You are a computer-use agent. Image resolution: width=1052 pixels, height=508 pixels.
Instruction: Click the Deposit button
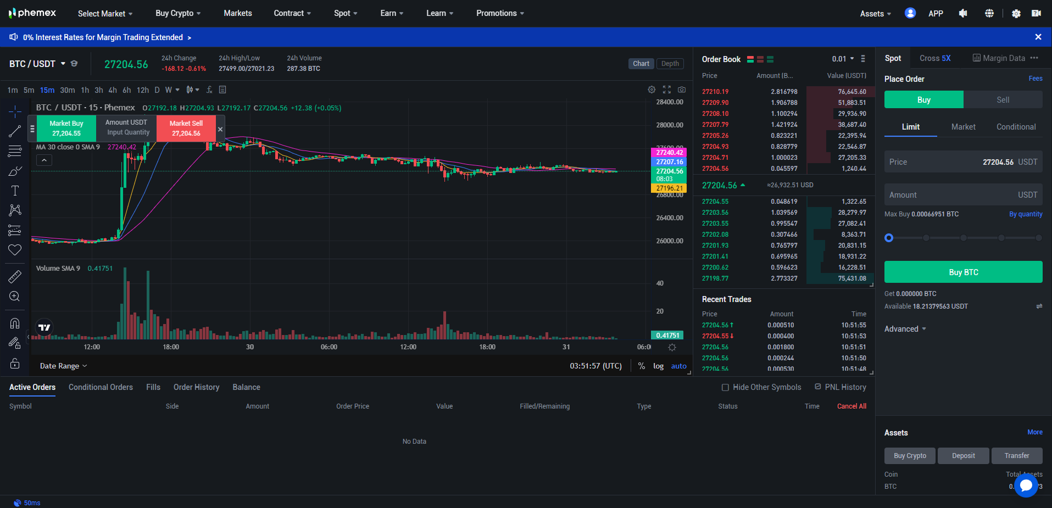click(x=964, y=456)
